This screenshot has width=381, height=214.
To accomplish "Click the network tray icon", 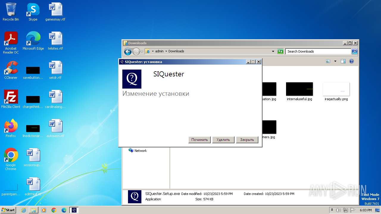I will (x=345, y=210).
